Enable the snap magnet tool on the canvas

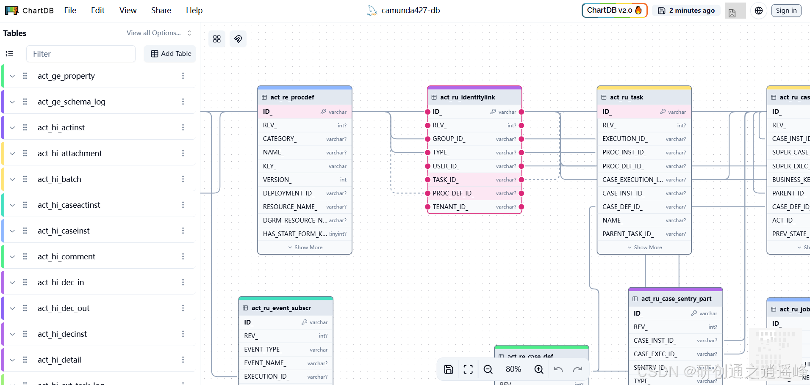coord(238,38)
